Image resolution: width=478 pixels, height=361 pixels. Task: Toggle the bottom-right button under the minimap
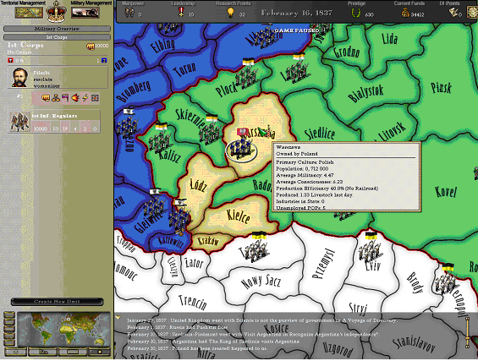[x=100, y=352]
